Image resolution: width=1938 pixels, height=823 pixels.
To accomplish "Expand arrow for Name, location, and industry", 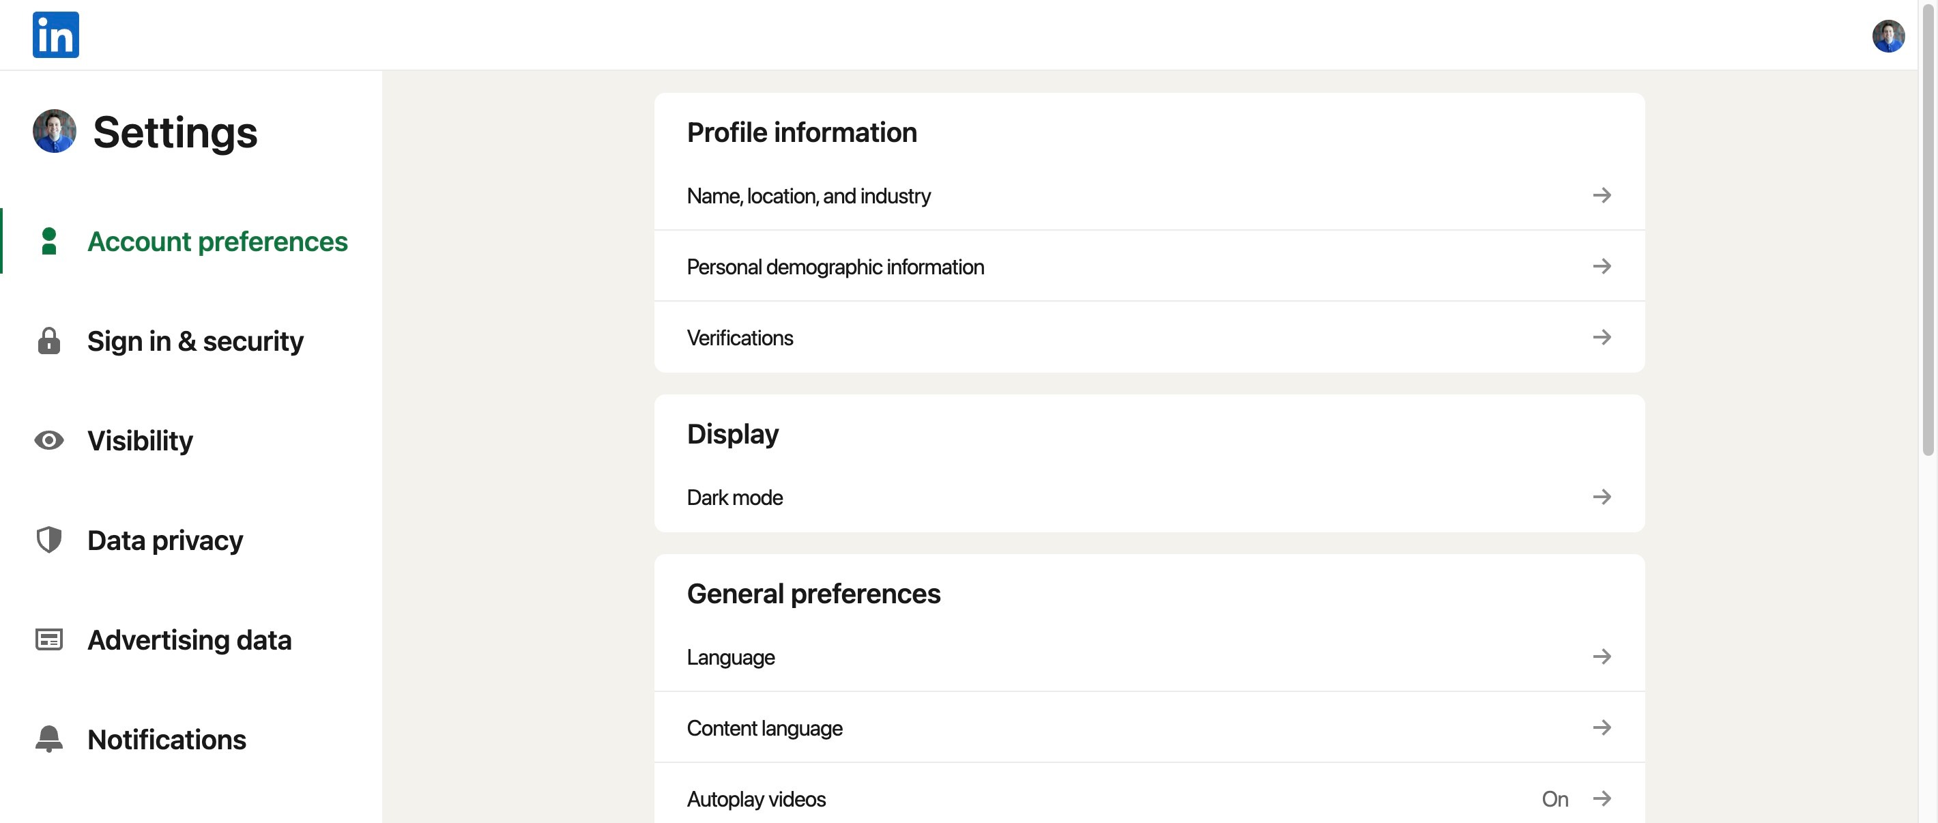I will tap(1602, 196).
